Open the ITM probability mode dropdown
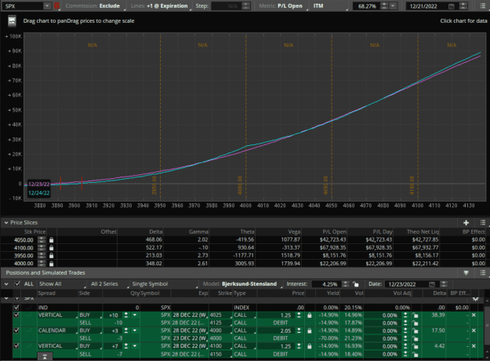Screen dimensions: 490x361 click(x=329, y=6)
